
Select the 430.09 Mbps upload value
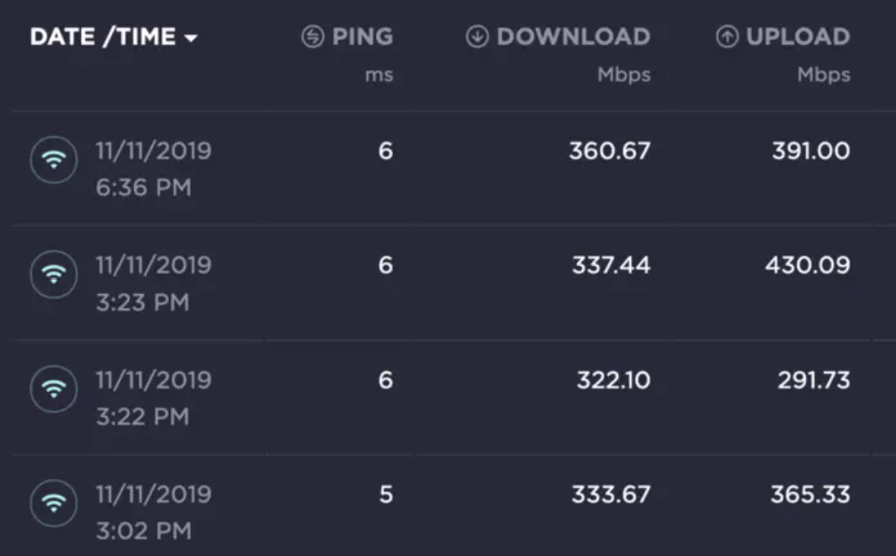pyautogui.click(x=807, y=265)
